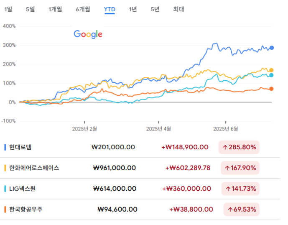
Task: Click the ₩201,000.00 price value
Action: tap(113, 147)
